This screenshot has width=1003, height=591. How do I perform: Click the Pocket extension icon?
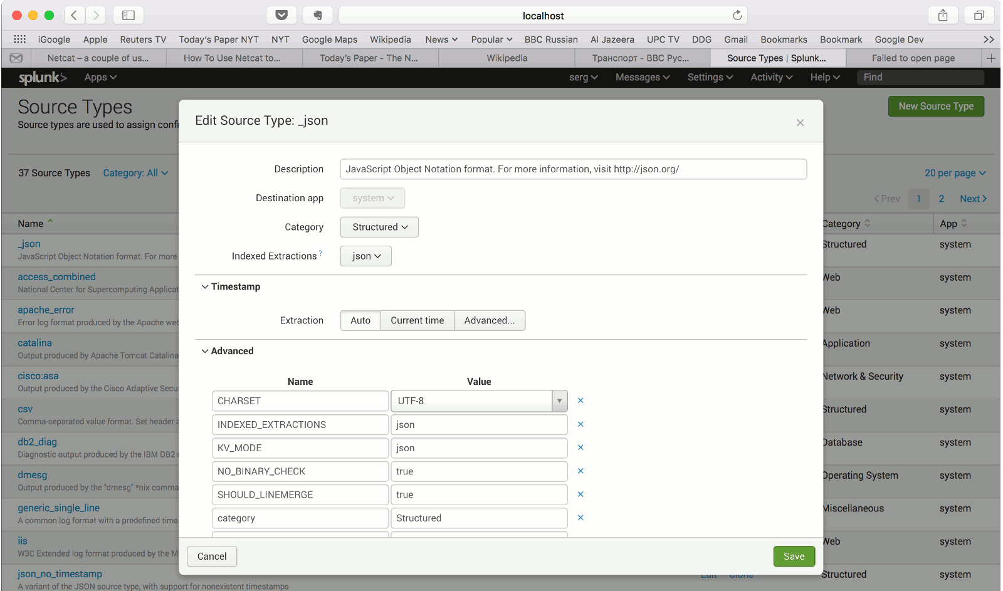click(282, 15)
